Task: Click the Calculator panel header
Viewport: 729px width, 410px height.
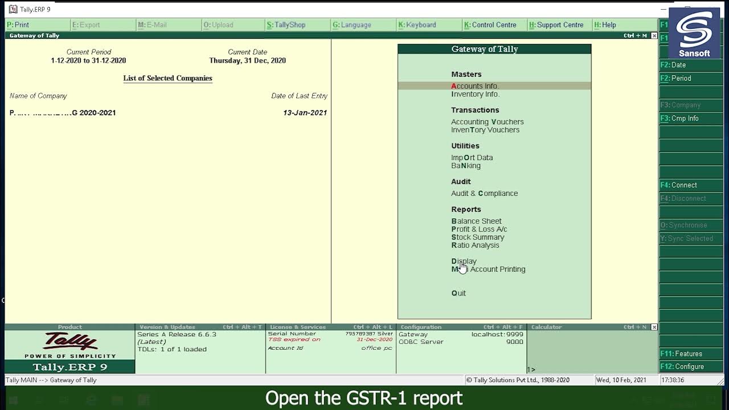Action: [588, 327]
